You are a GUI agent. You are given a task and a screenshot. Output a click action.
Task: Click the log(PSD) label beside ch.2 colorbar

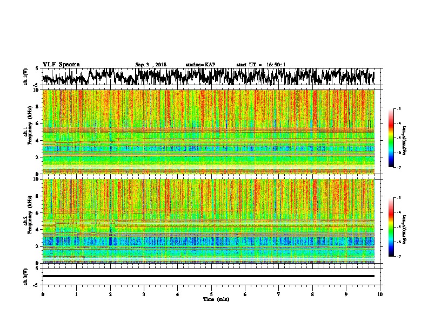404,229
